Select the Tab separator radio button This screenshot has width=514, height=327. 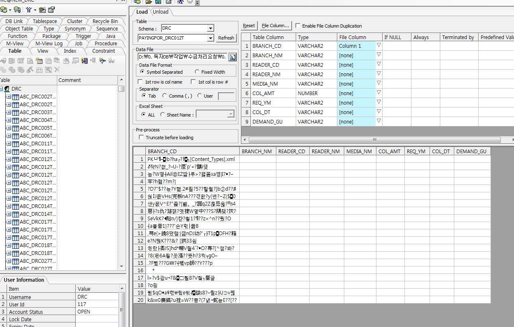tap(144, 96)
